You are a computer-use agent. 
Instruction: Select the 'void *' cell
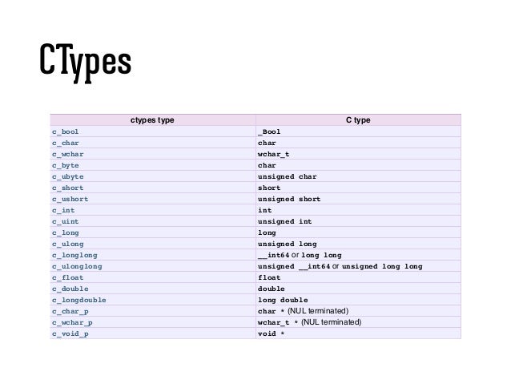(358, 333)
